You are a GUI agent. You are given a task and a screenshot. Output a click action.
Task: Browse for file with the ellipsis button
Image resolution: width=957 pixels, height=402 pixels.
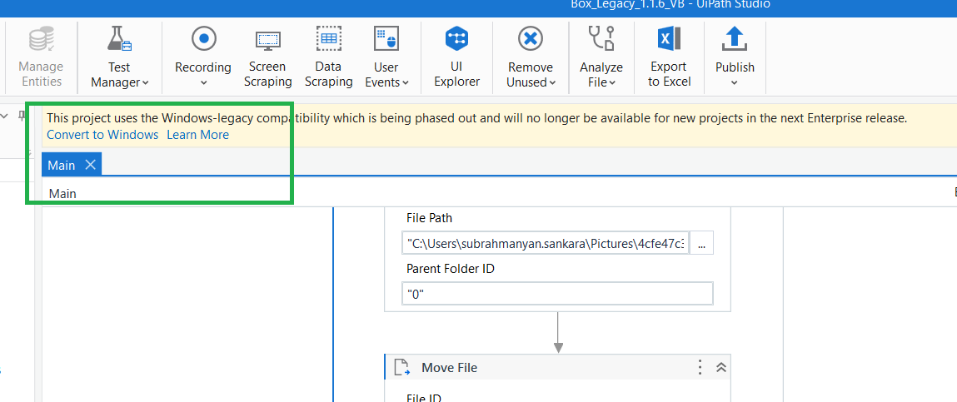click(701, 243)
